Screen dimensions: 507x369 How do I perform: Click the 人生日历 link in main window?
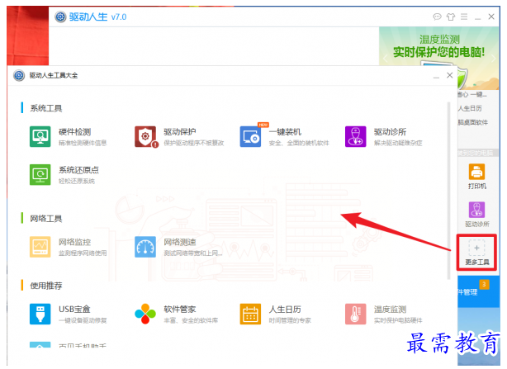(470, 109)
